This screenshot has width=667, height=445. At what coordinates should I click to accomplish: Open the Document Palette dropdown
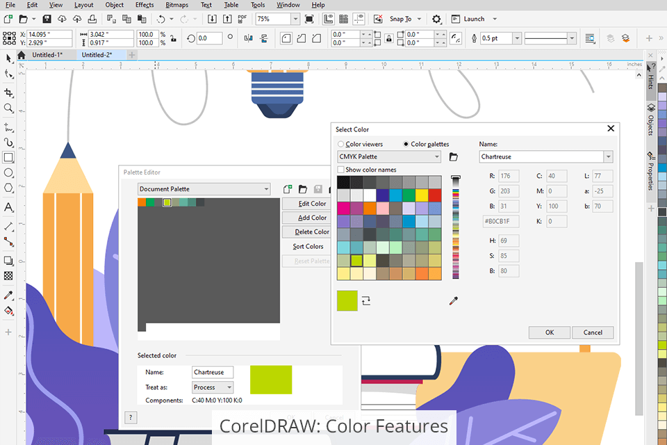click(204, 188)
